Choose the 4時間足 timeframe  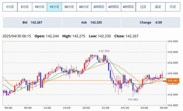[114, 7]
